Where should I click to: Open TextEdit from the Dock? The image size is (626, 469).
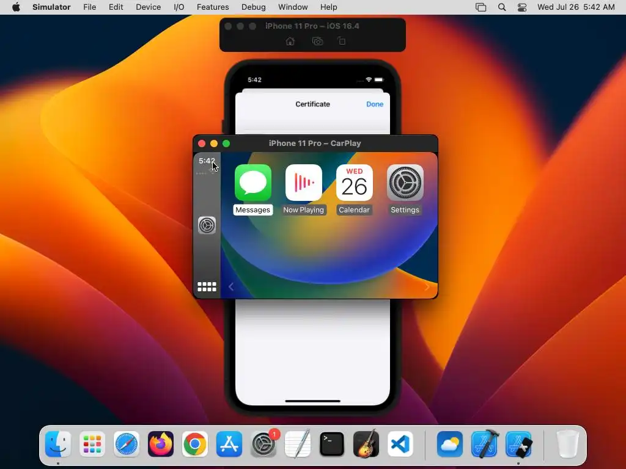298,444
